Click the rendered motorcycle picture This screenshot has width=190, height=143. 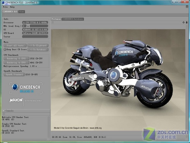click(x=118, y=80)
